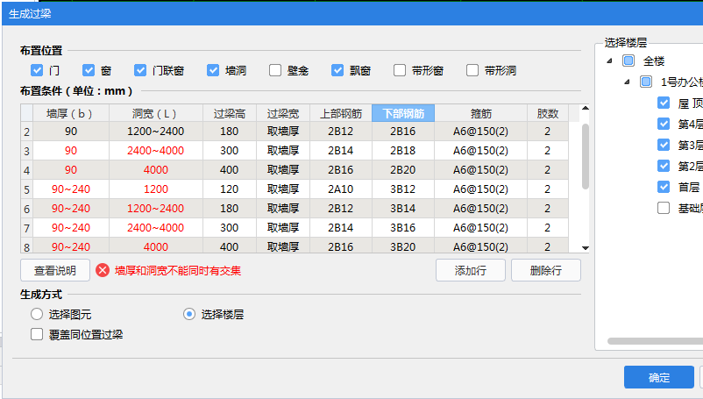The height and width of the screenshot is (399, 703).
Task: Click 墙厚 cell 90~240 in row 5
Action: 71,189
